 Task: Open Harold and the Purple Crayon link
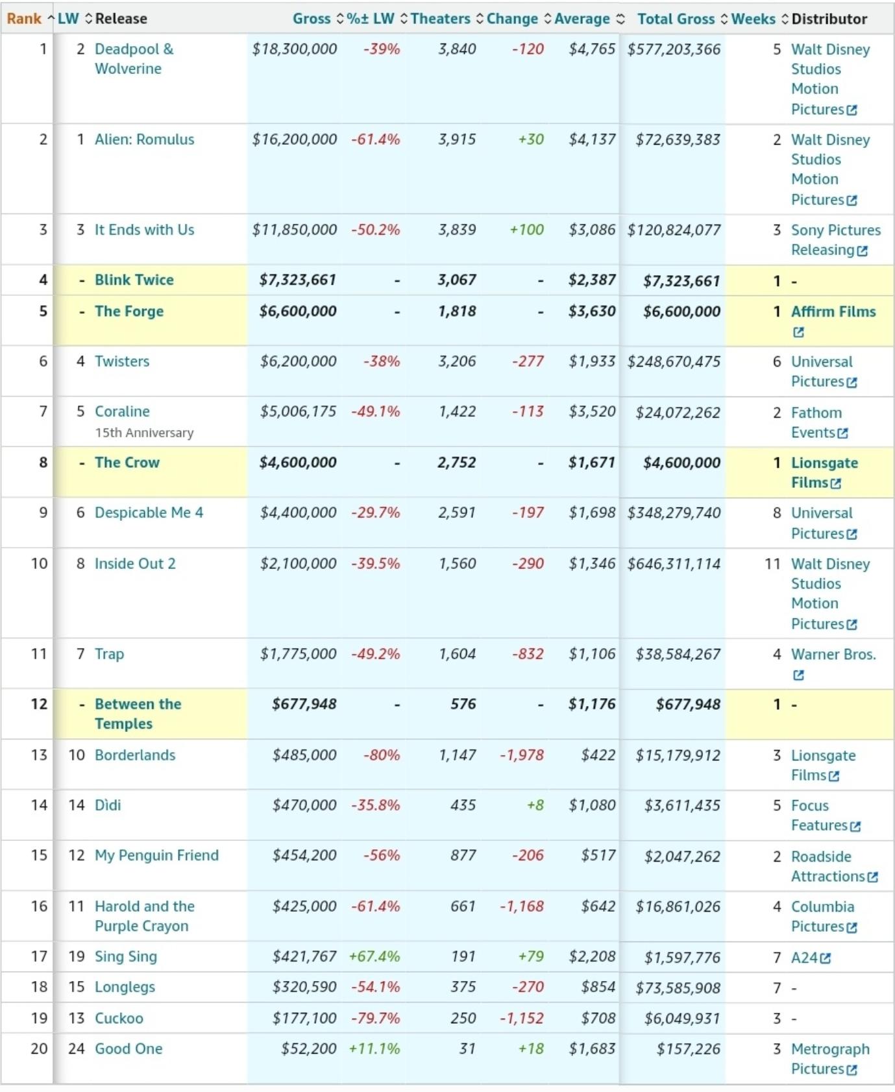coord(144,916)
